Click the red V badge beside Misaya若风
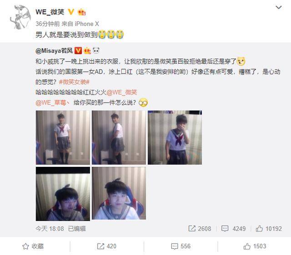 [x=78, y=50]
